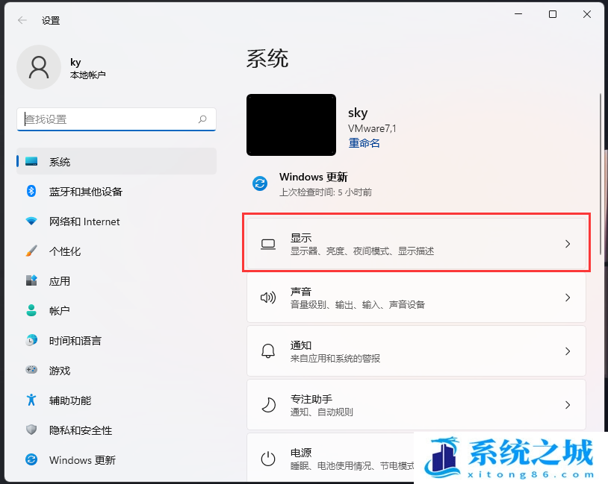
Task: Click the blue Windows 更新 status icon
Action: point(260,183)
